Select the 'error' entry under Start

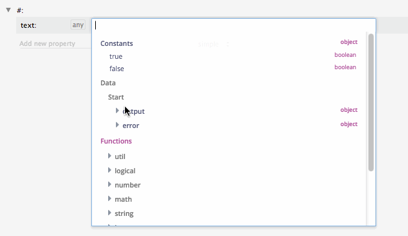131,125
